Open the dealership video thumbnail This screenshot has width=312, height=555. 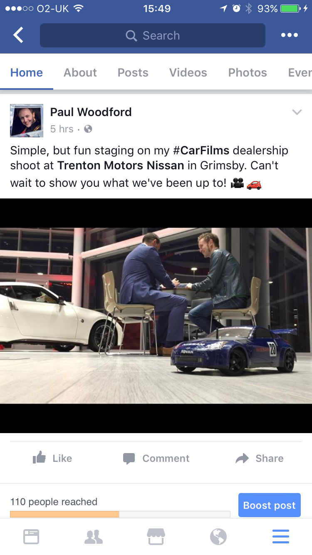[x=156, y=316]
